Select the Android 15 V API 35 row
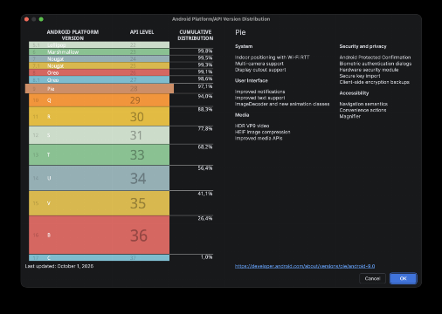This screenshot has width=442, height=314. (x=99, y=203)
